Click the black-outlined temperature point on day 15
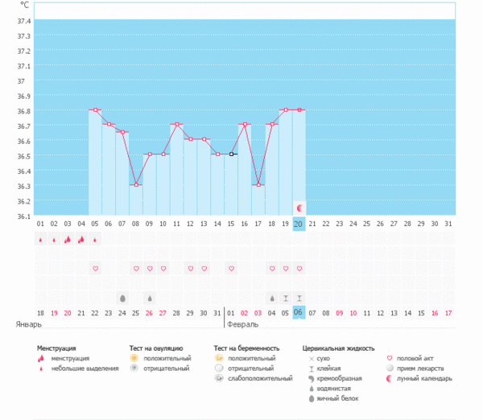Image resolution: width=483 pixels, height=420 pixels. (x=231, y=154)
